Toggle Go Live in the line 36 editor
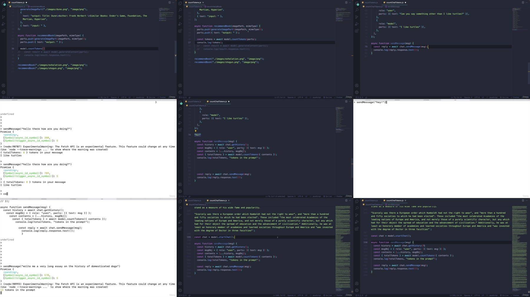Viewport: 530px width, 297px height. tap(151, 97)
